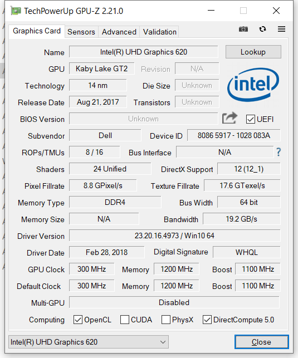Click the Device ID value field
298x358 pixels.
(x=234, y=135)
